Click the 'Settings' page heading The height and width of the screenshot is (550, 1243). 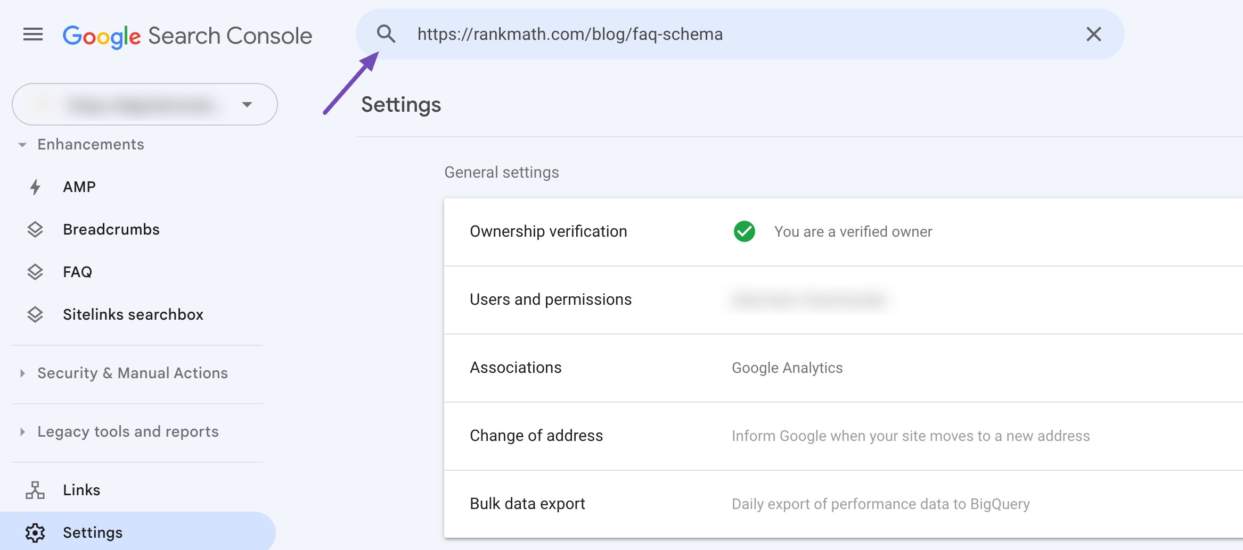401,104
